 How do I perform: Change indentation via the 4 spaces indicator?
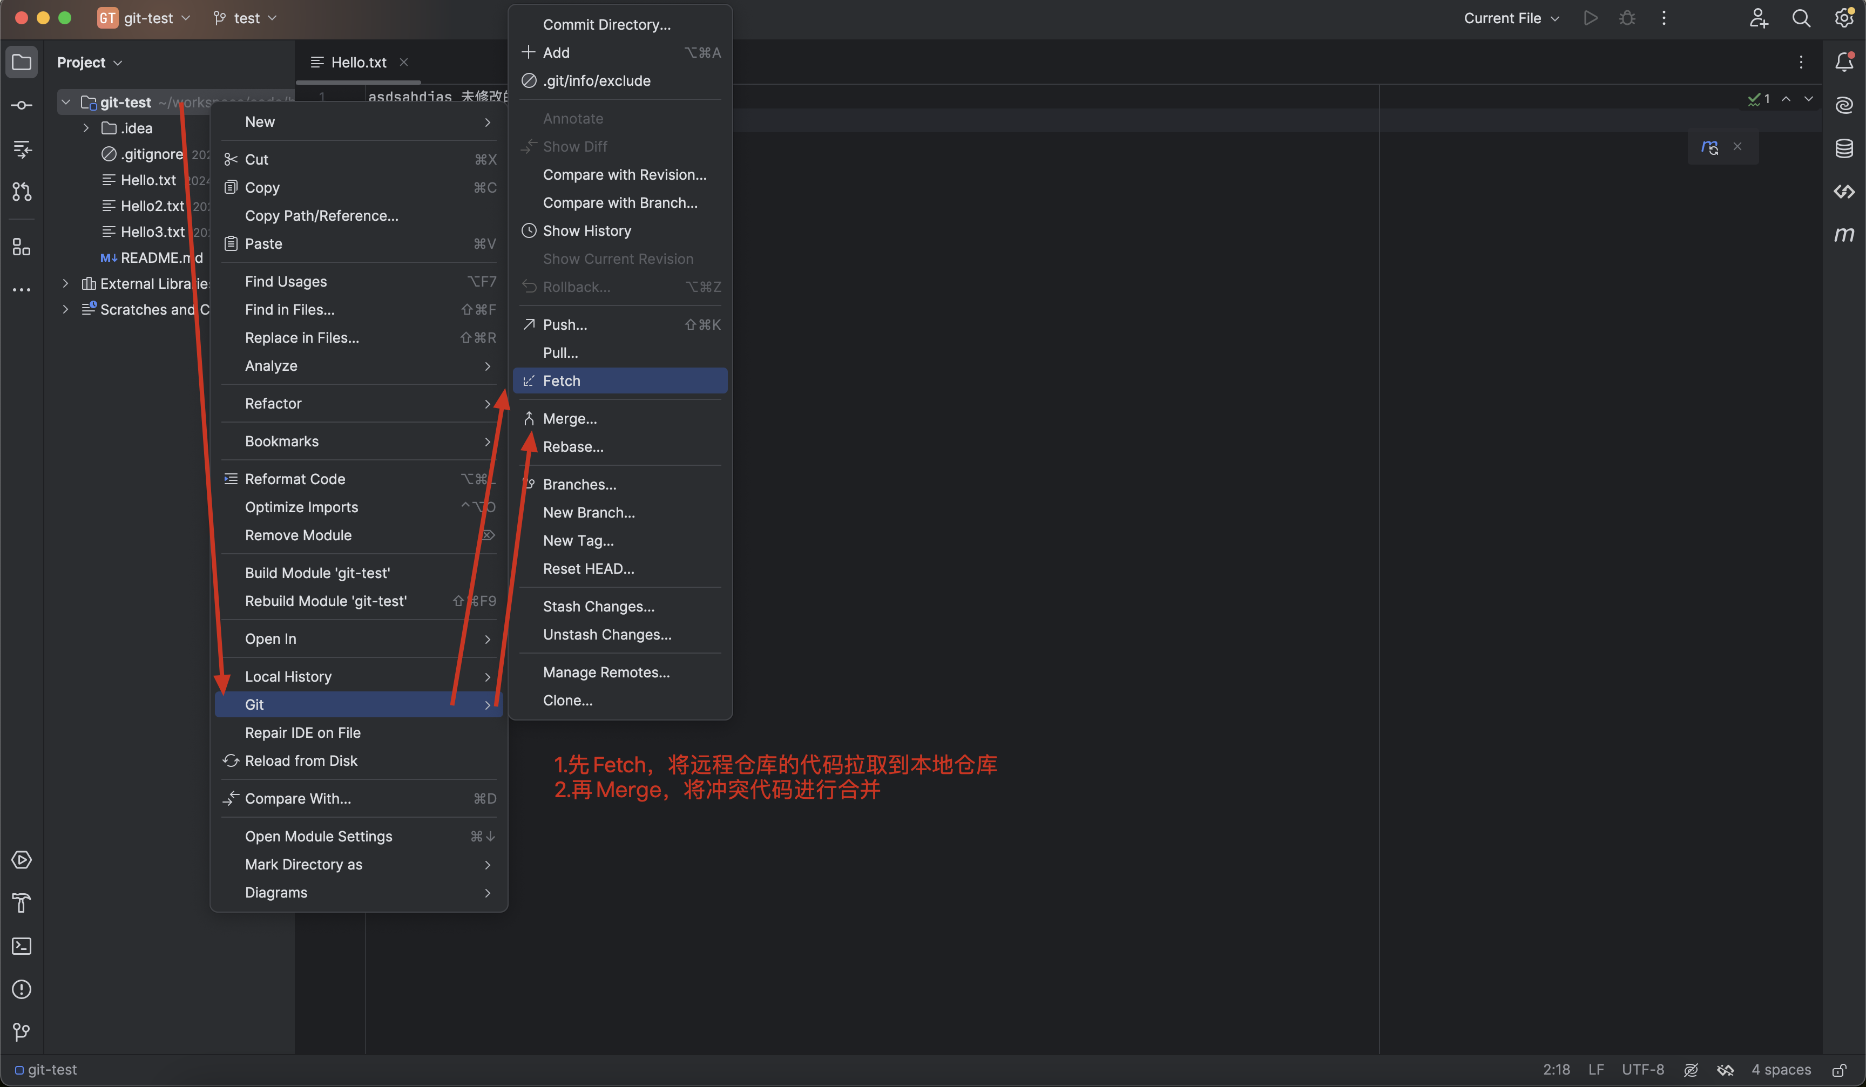coord(1782,1069)
